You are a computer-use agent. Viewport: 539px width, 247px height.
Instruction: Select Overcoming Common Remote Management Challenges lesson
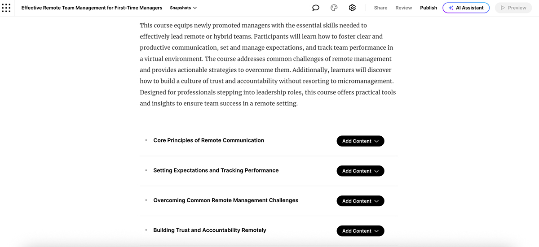225,200
